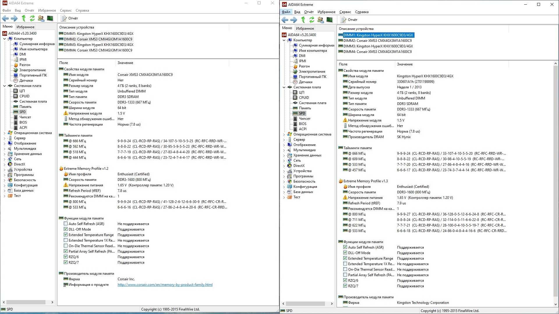This screenshot has height=314, width=559.
Task: Expand Сеть node in right window tree
Action: coord(284,160)
